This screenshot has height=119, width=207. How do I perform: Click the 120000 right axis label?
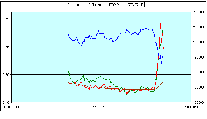click(x=198, y=87)
